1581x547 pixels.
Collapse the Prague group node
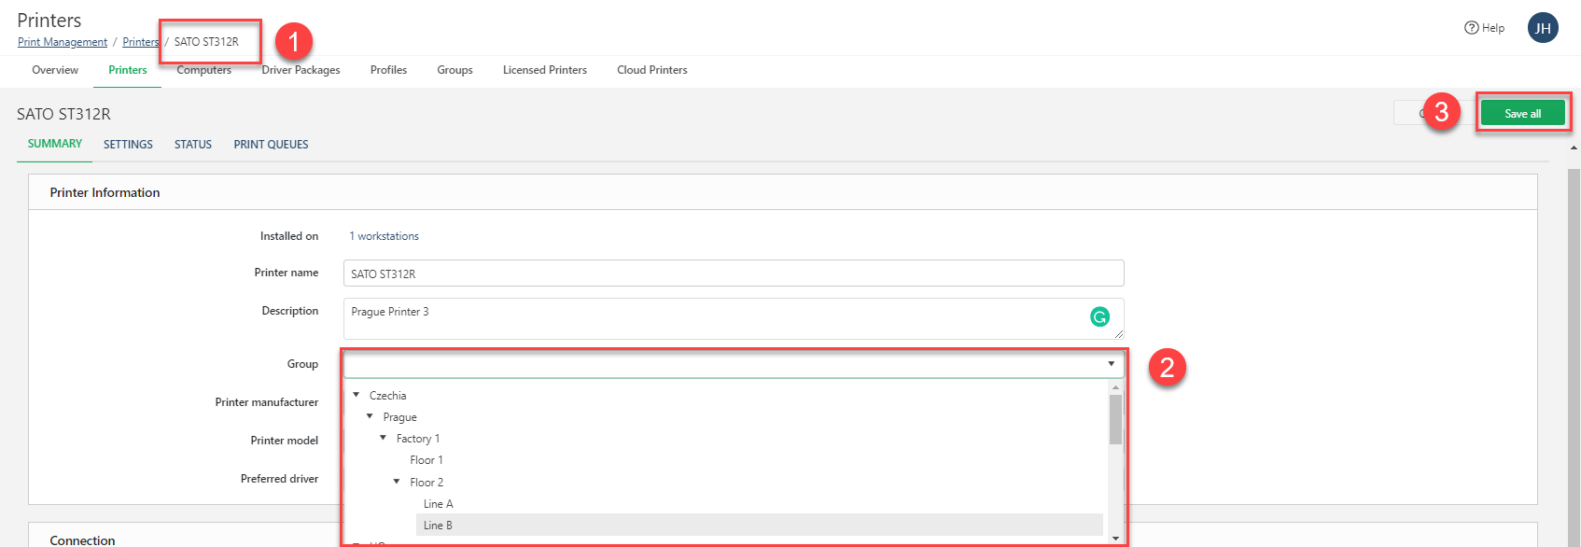tap(370, 416)
